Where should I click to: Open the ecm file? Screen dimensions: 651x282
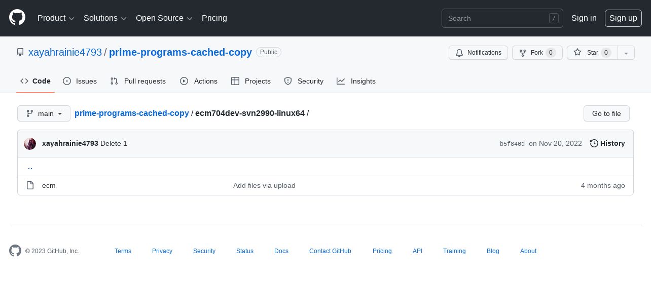[x=49, y=186]
